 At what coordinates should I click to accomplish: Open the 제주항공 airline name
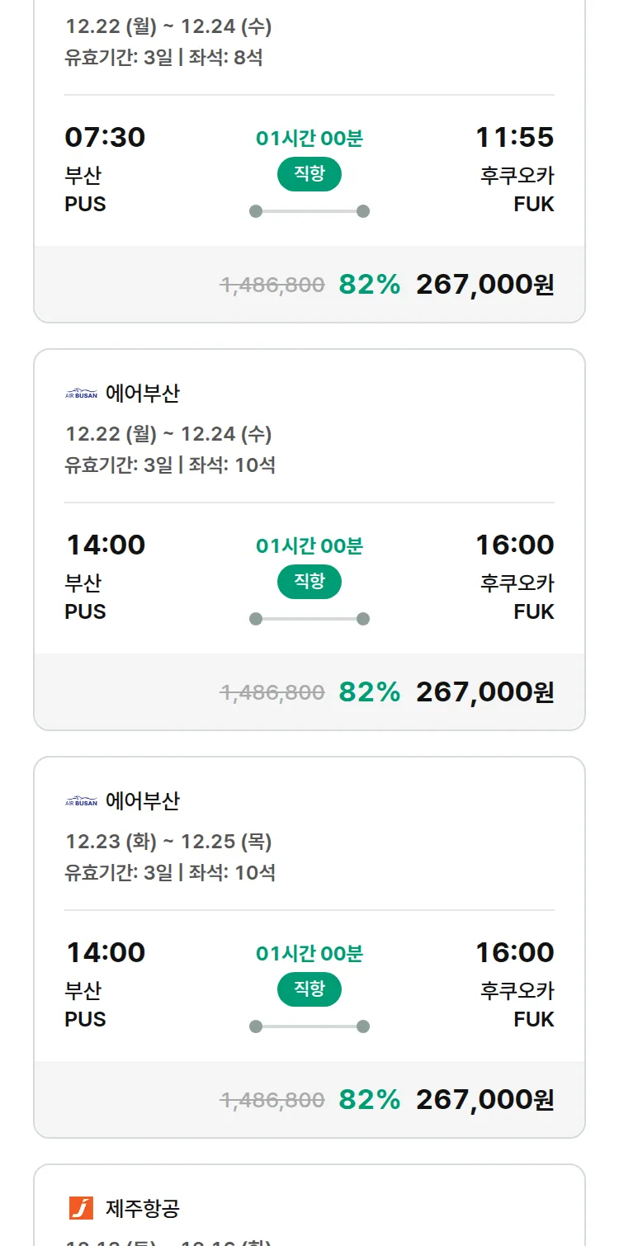point(143,1209)
